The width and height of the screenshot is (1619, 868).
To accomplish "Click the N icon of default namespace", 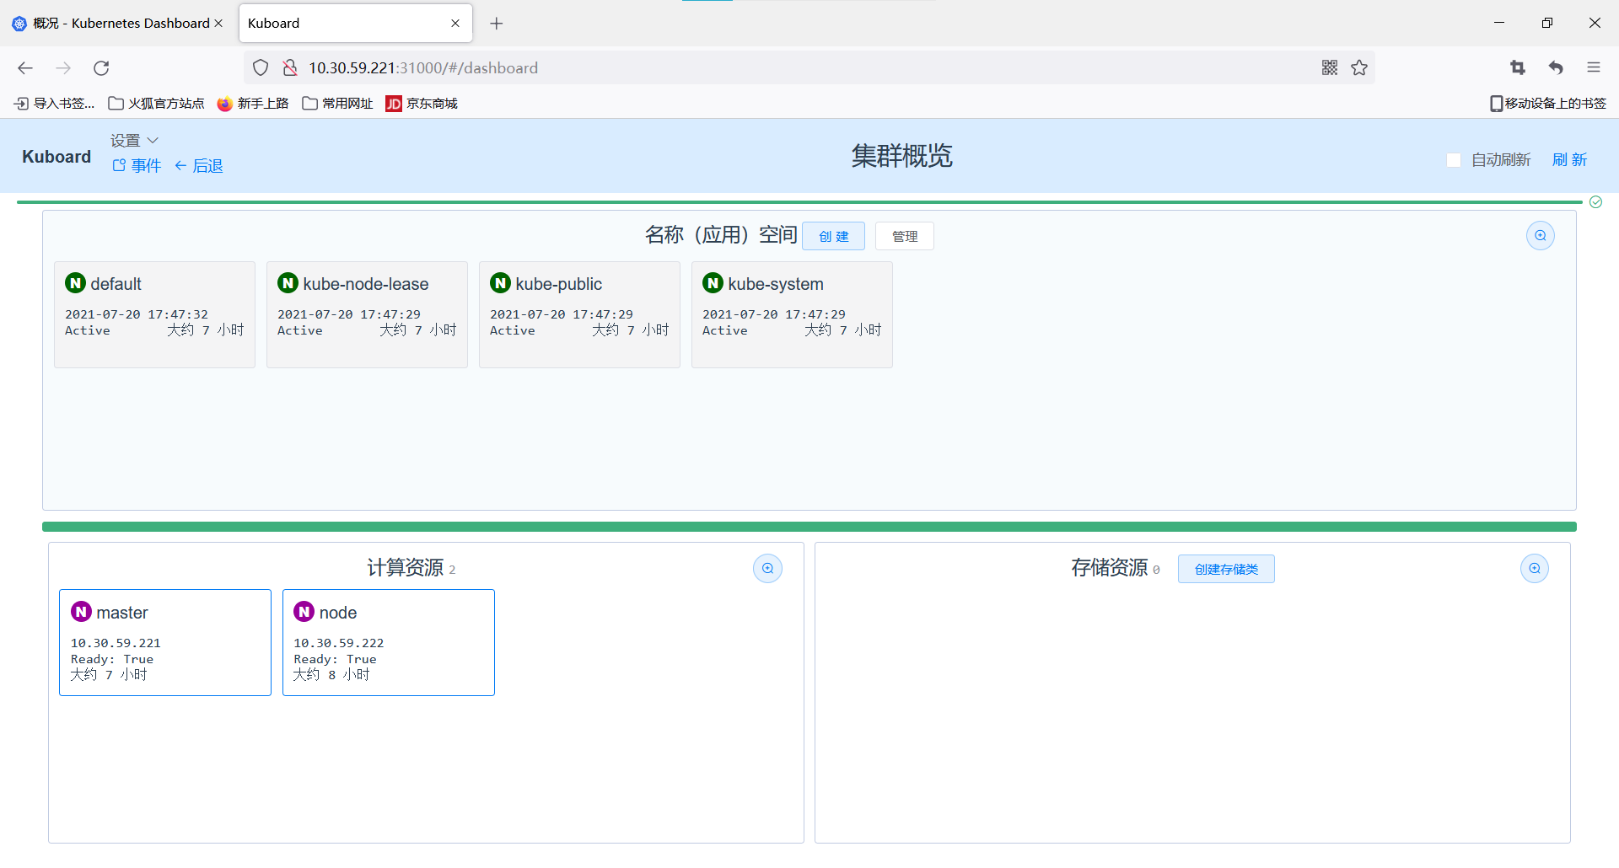I will (76, 283).
